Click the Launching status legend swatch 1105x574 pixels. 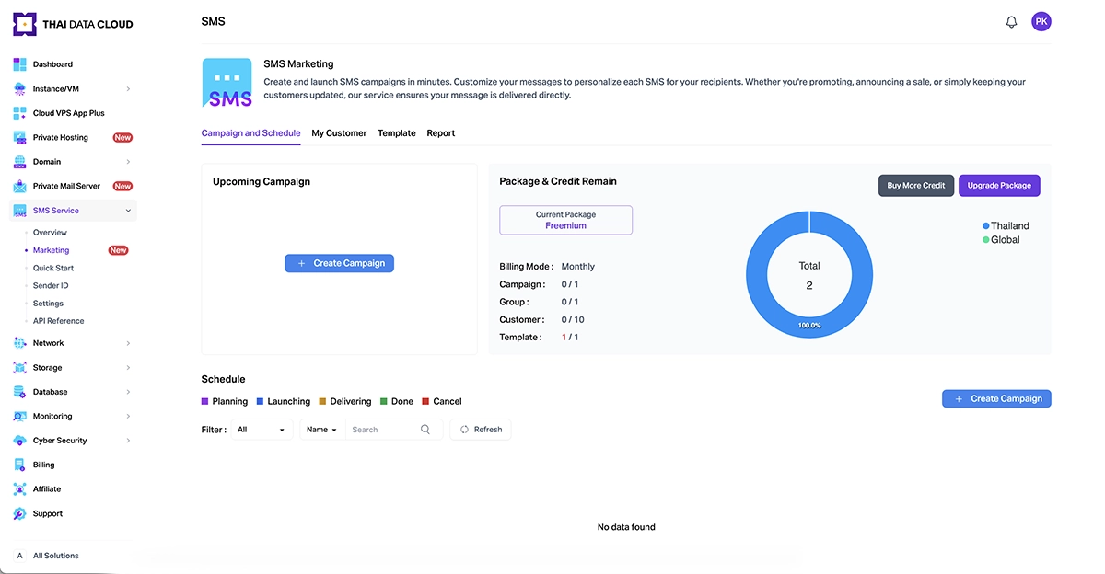(x=261, y=401)
